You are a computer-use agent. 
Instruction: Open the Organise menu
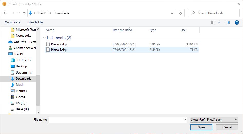click(x=13, y=22)
